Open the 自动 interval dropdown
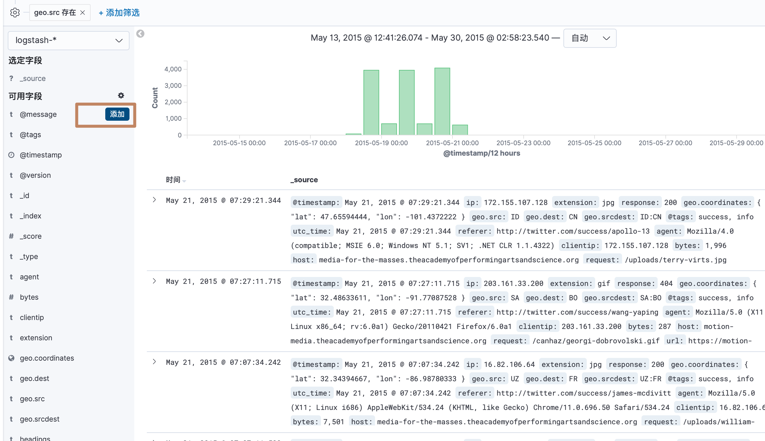The height and width of the screenshot is (441, 765). [x=589, y=38]
